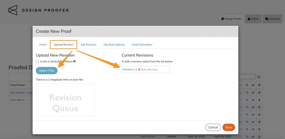The height and width of the screenshot is (139, 285).
Task: Delete Natalie's New Album via trash icon
Action: pos(259,137)
